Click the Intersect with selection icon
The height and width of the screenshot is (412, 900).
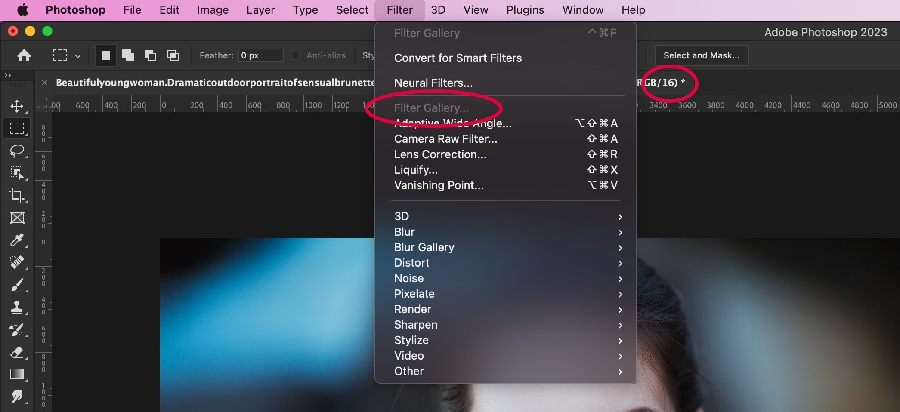[173, 55]
